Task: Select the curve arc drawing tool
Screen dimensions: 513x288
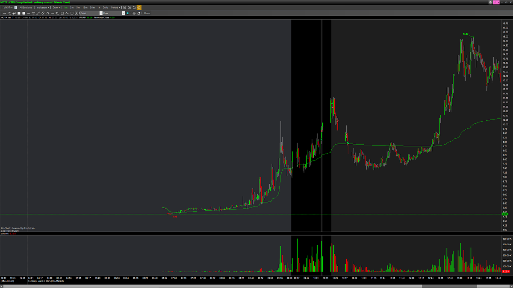Action: (x=67, y=13)
